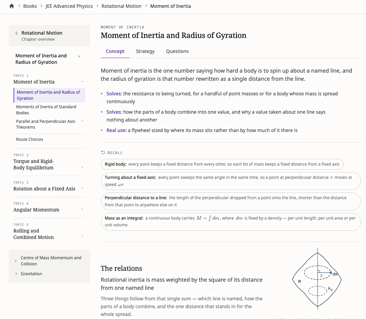Expand Topic 2 Torque and Rigid-Body Equilibrium
Viewport: 366px width, 319px height.
click(82, 167)
